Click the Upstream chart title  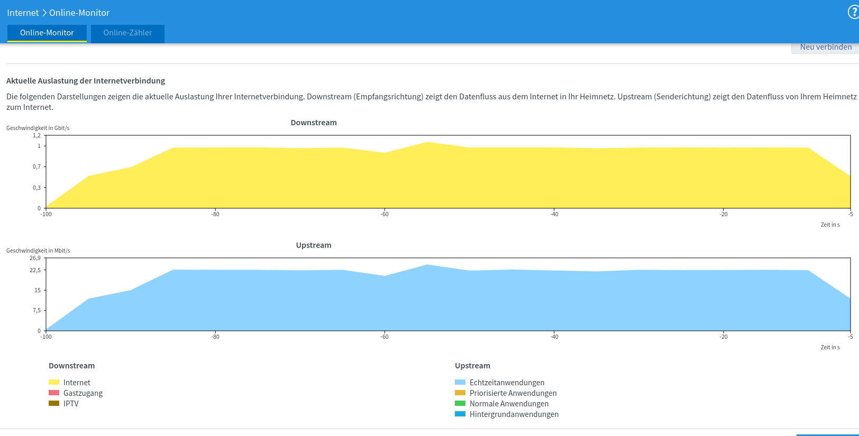point(314,245)
